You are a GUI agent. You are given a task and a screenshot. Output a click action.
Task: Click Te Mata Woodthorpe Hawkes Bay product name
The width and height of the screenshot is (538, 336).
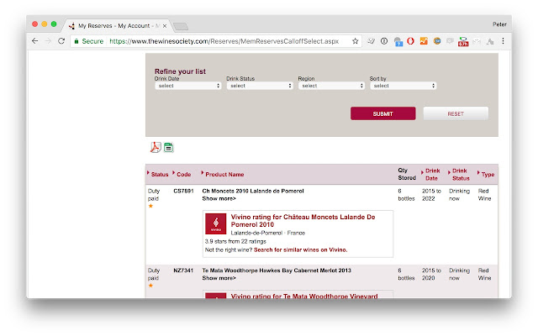click(x=277, y=270)
